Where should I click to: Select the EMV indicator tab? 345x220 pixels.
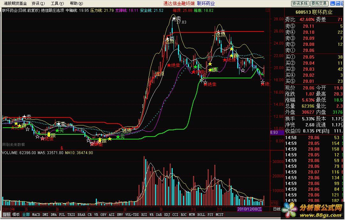[120, 215]
